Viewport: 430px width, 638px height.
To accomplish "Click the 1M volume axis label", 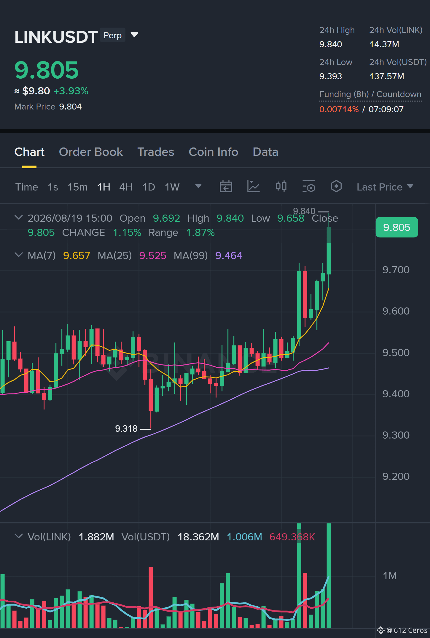I will tap(390, 576).
